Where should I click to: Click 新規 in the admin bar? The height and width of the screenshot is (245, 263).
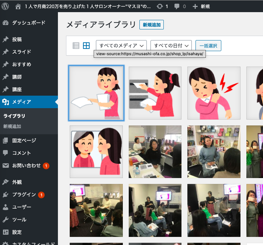coord(205,7)
